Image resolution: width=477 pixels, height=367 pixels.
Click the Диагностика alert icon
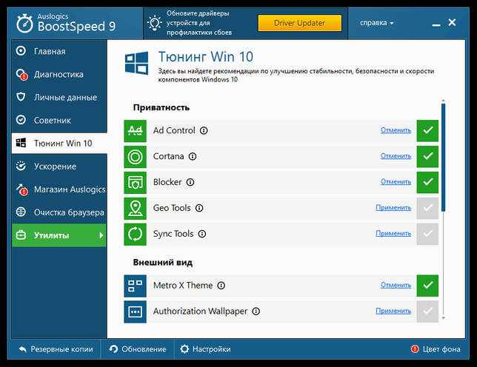[22, 75]
